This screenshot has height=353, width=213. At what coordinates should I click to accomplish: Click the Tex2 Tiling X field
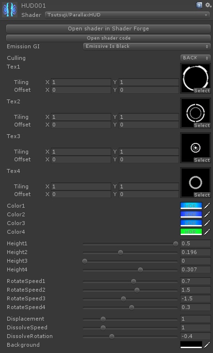click(81, 117)
